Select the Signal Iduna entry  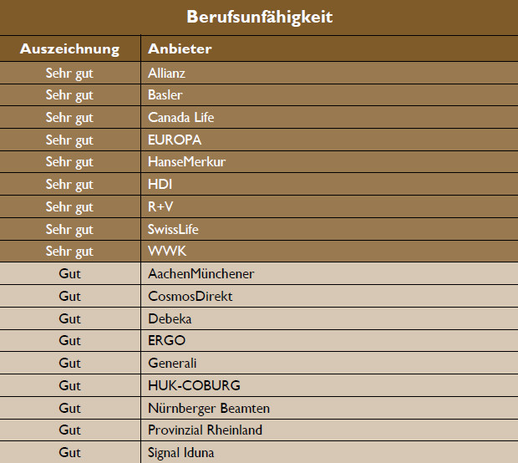pos(180,452)
